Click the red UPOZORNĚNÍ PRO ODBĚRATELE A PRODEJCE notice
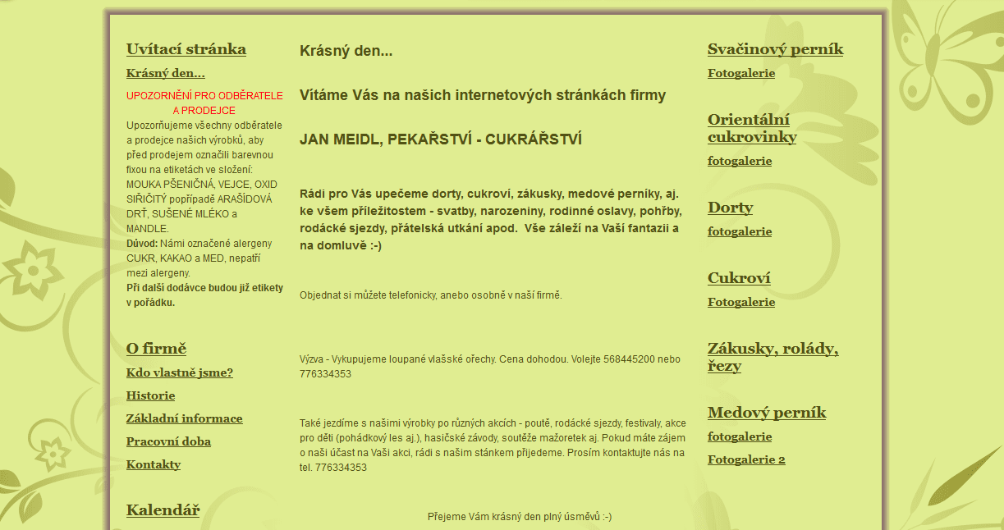The width and height of the screenshot is (1004, 530). pyautogui.click(x=204, y=103)
